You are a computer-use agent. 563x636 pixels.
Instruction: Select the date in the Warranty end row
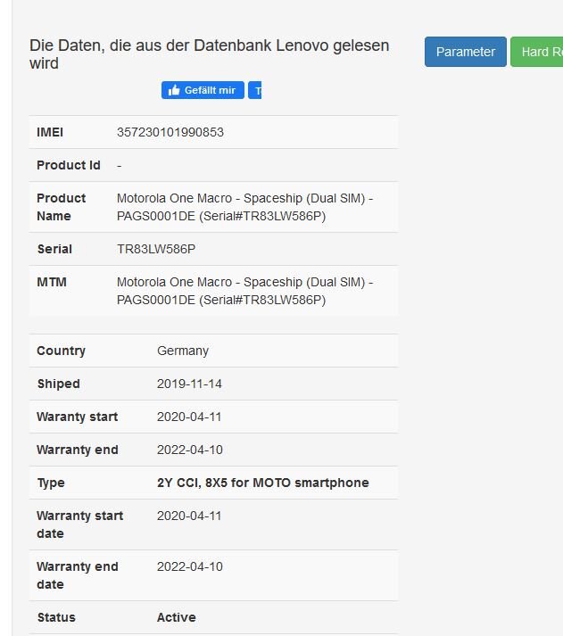(190, 450)
